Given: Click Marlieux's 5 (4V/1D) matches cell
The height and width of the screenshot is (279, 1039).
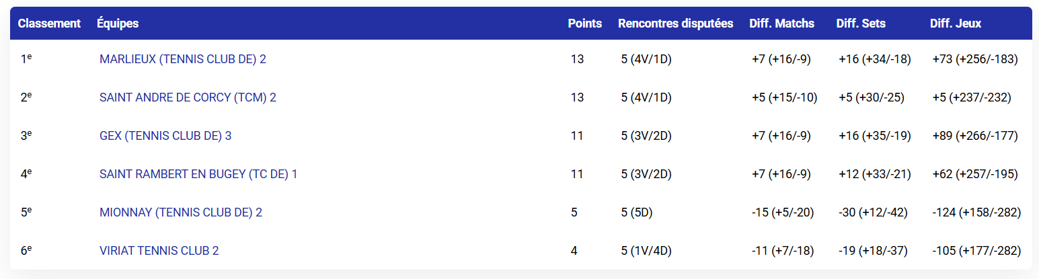Looking at the screenshot, I should tap(646, 59).
